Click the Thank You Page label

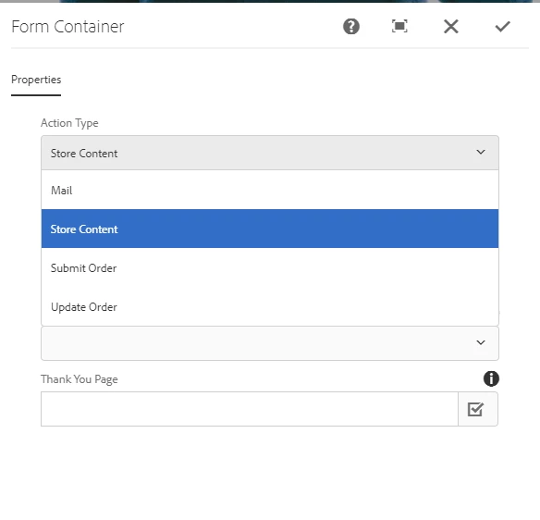click(80, 379)
